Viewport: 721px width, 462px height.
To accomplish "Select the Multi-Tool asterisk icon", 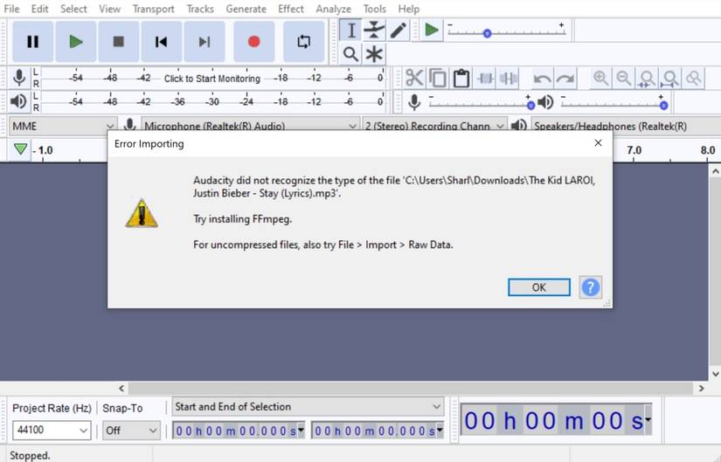I will 374,54.
